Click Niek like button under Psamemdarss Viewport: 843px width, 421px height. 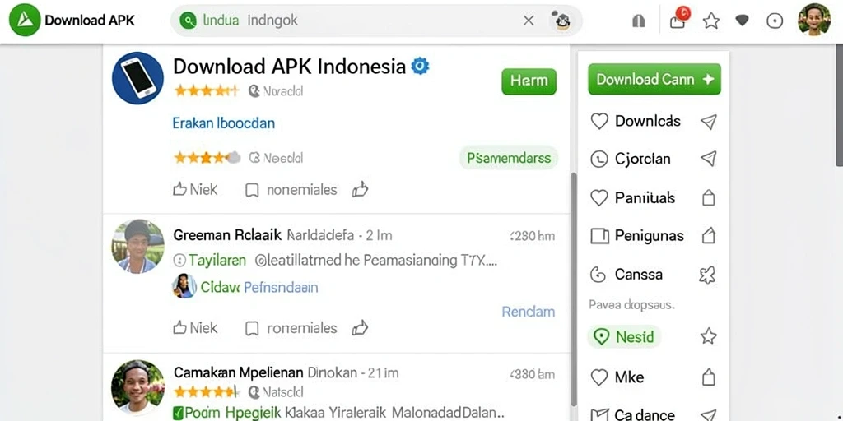[195, 189]
